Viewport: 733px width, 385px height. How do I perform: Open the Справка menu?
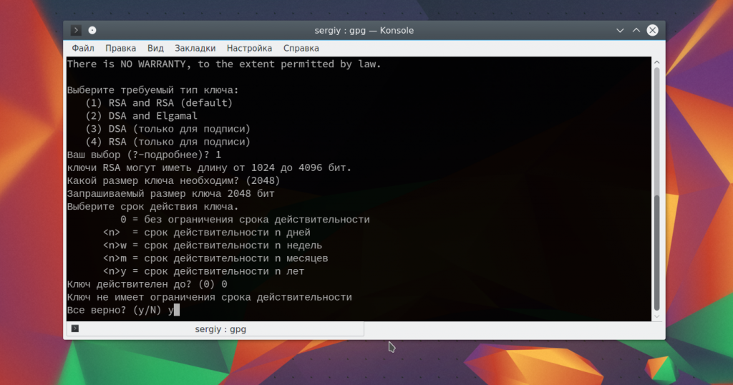coord(301,48)
